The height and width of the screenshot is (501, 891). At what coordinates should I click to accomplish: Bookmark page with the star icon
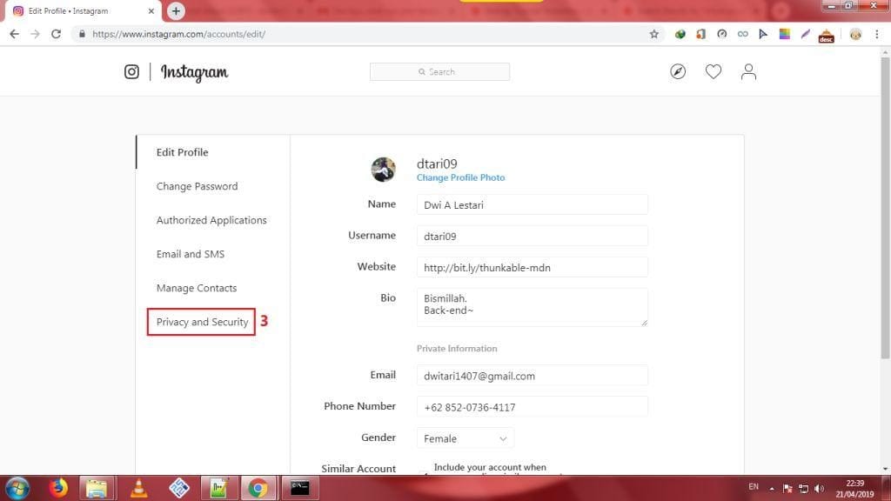pos(654,34)
